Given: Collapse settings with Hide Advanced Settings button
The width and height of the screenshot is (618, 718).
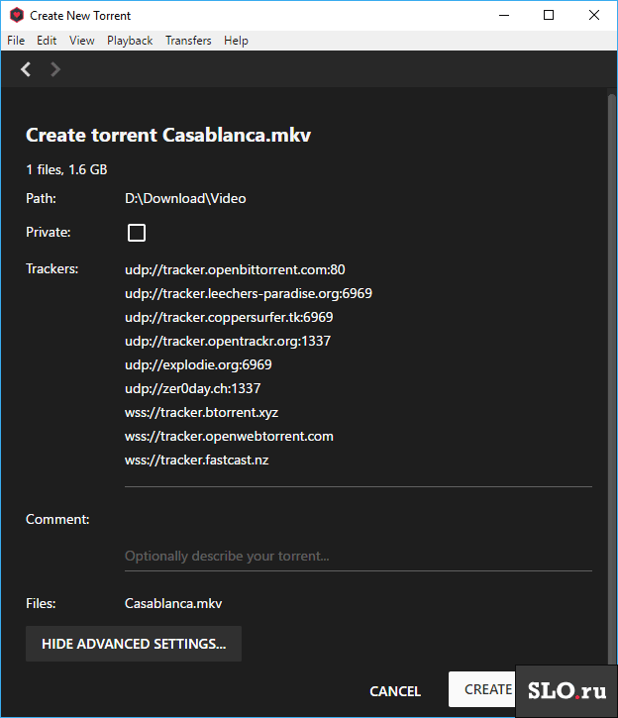Looking at the screenshot, I should click(134, 644).
